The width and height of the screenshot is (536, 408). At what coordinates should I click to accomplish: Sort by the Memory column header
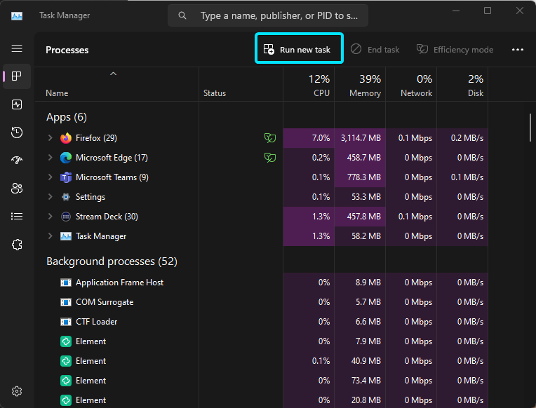pyautogui.click(x=360, y=84)
